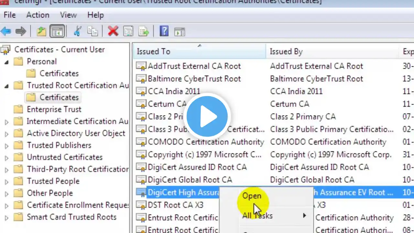Image resolution: width=414 pixels, height=233 pixels.
Task: Expand the Certificate Enrollment Requests node
Action: (x=6, y=205)
